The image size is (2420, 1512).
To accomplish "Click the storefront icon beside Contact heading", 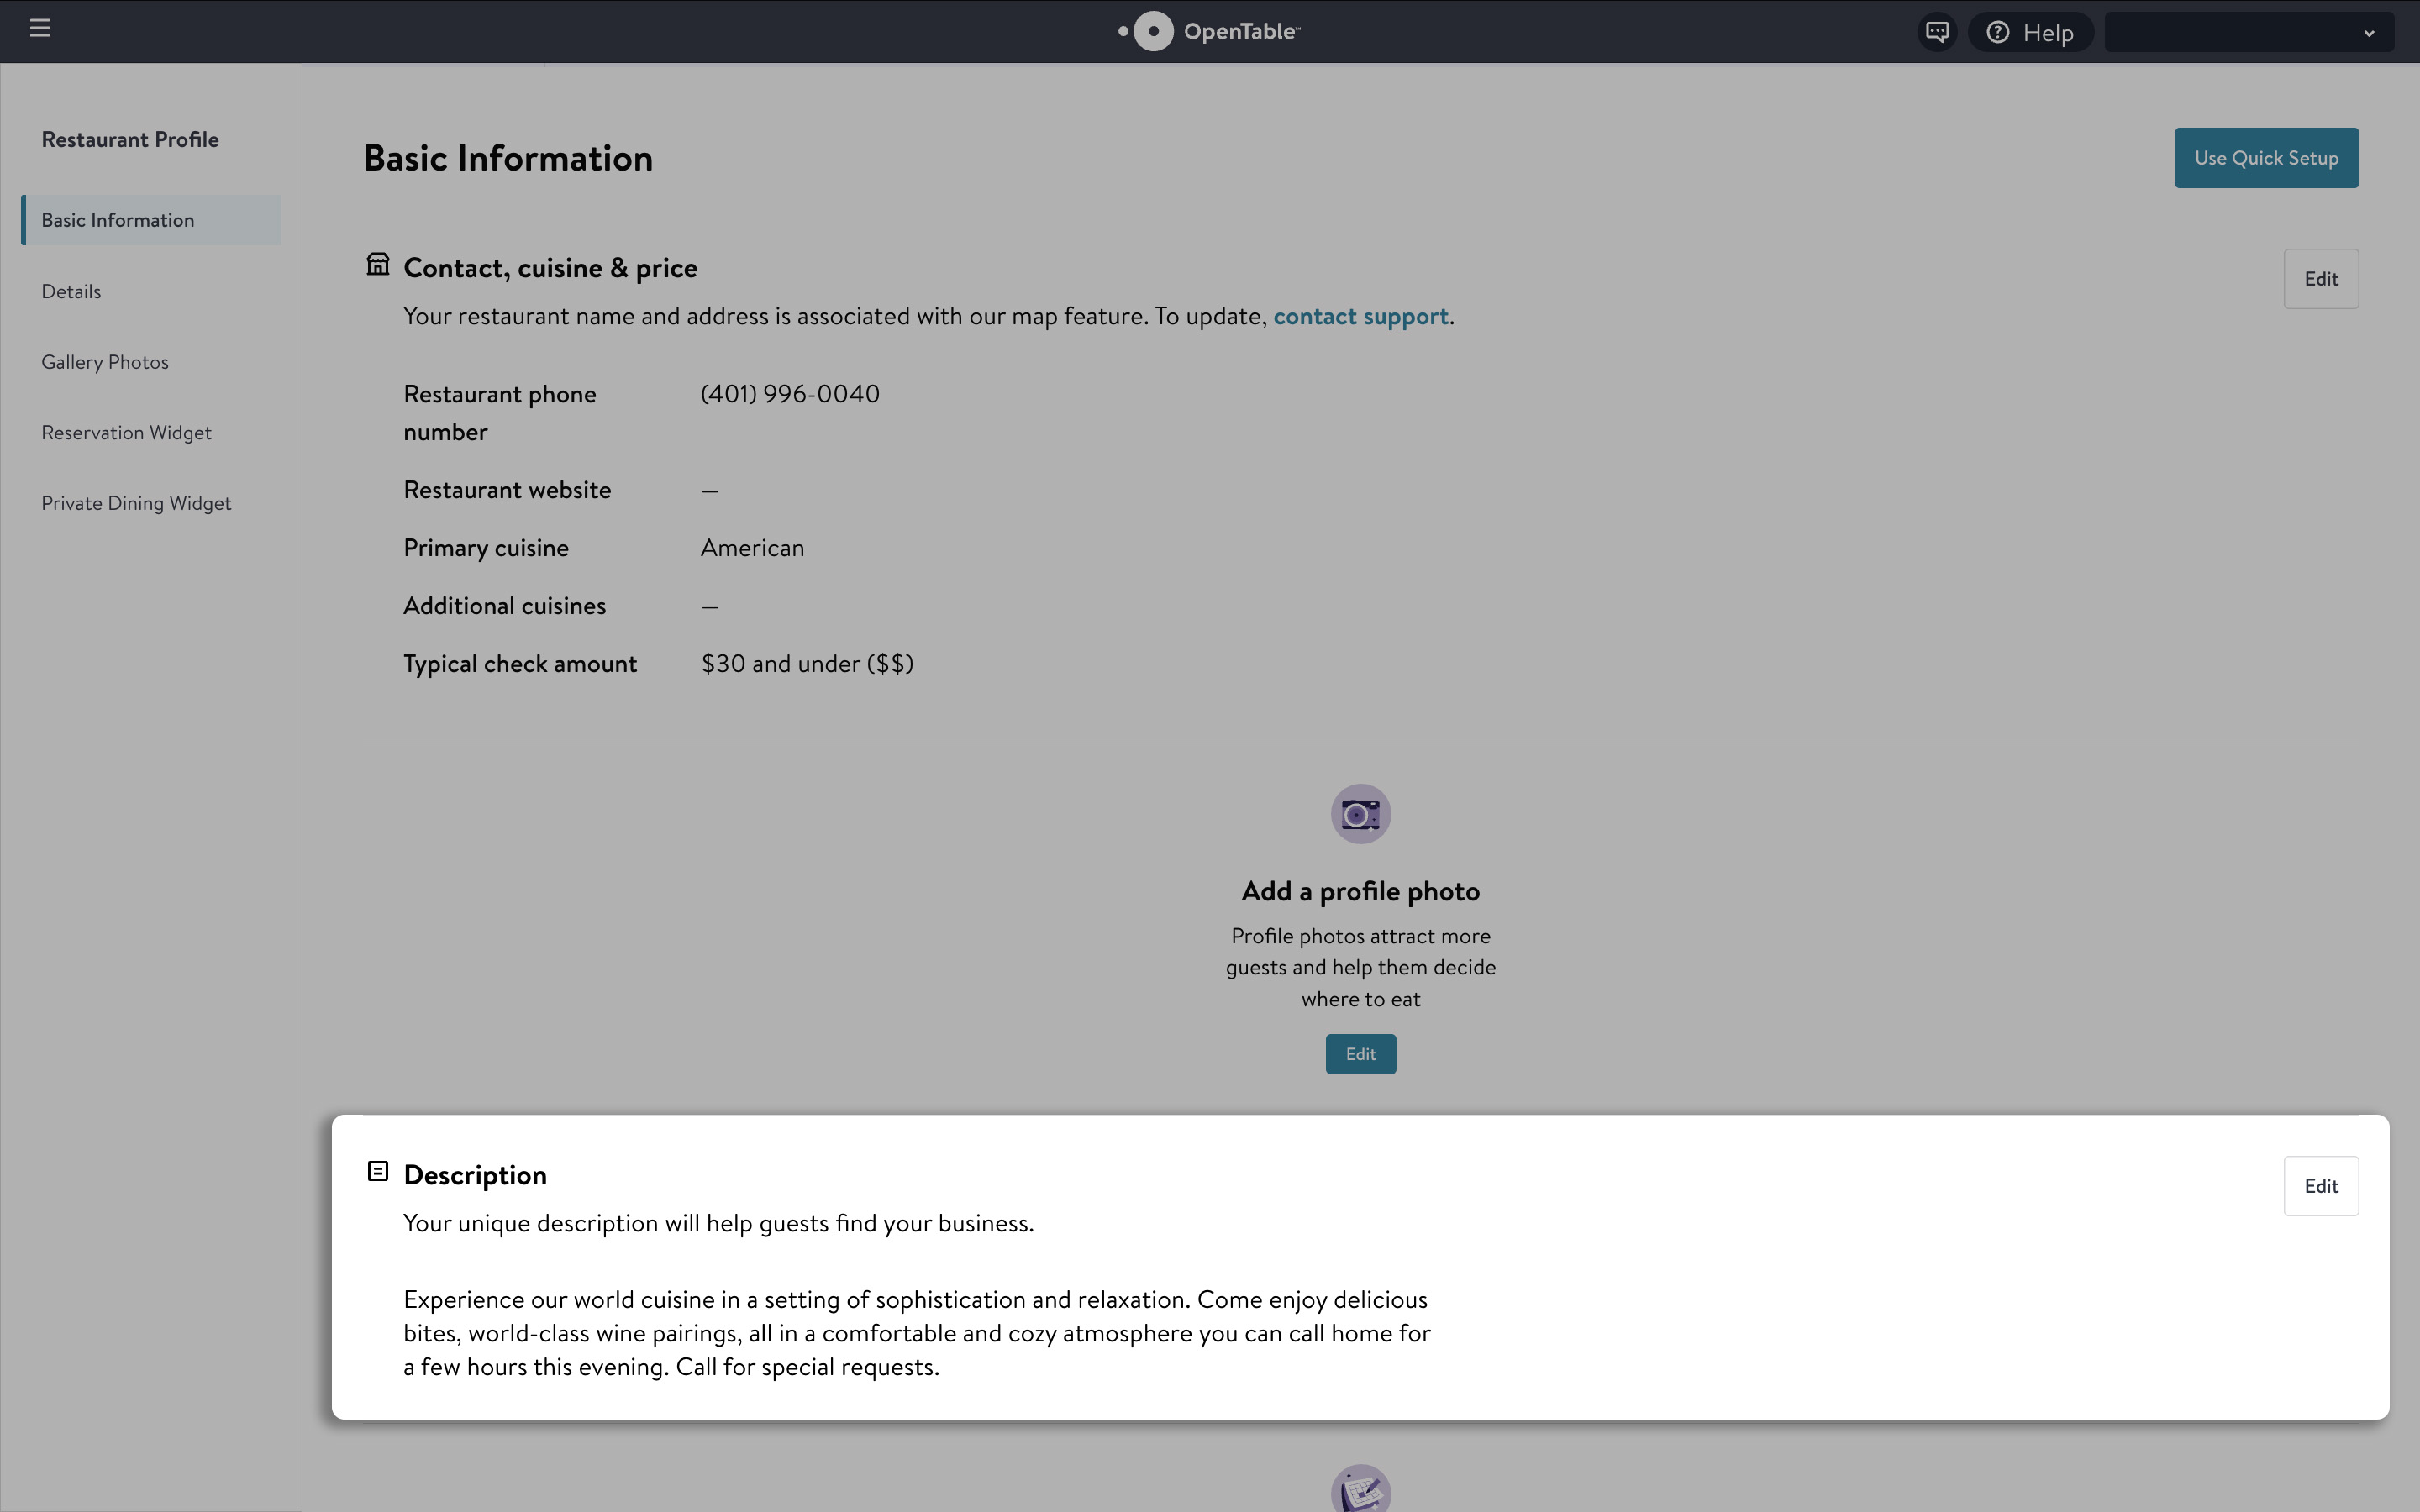I will (x=378, y=264).
